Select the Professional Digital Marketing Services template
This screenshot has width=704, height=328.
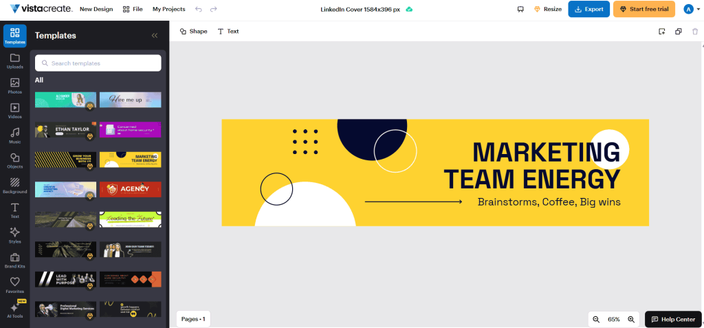[x=65, y=309]
